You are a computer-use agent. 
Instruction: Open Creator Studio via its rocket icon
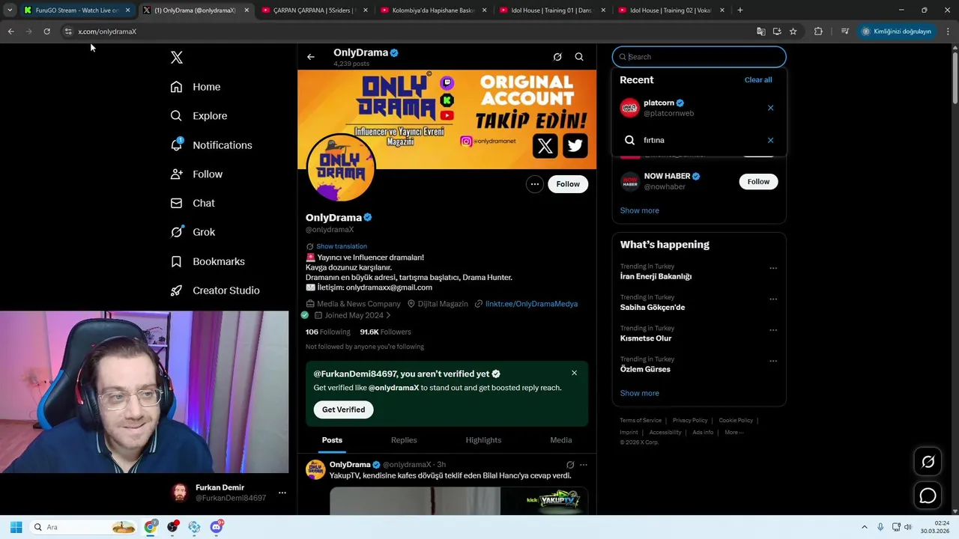coord(176,290)
